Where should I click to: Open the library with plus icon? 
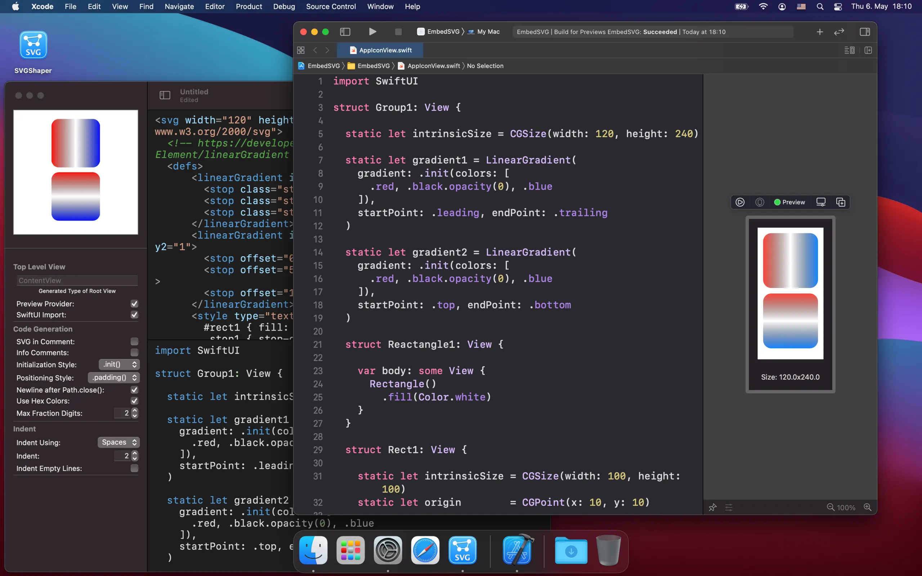pyautogui.click(x=819, y=32)
